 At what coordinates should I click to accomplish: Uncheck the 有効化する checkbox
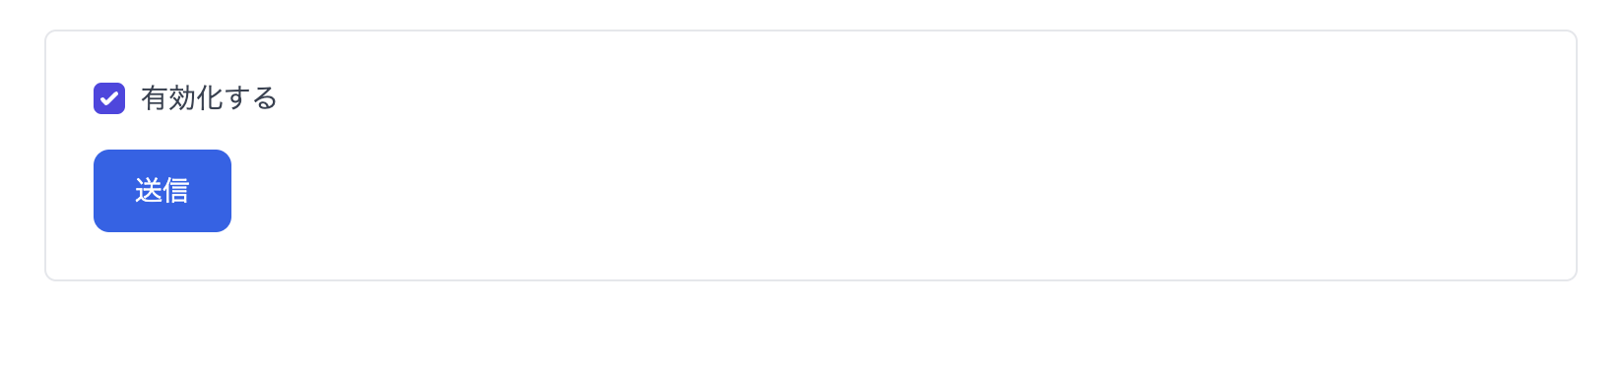coord(109,98)
